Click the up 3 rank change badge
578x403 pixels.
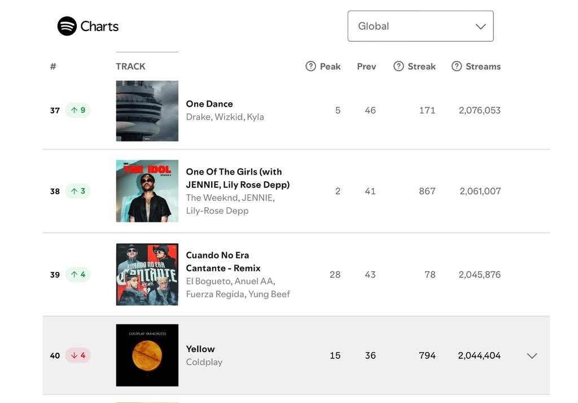(x=78, y=191)
